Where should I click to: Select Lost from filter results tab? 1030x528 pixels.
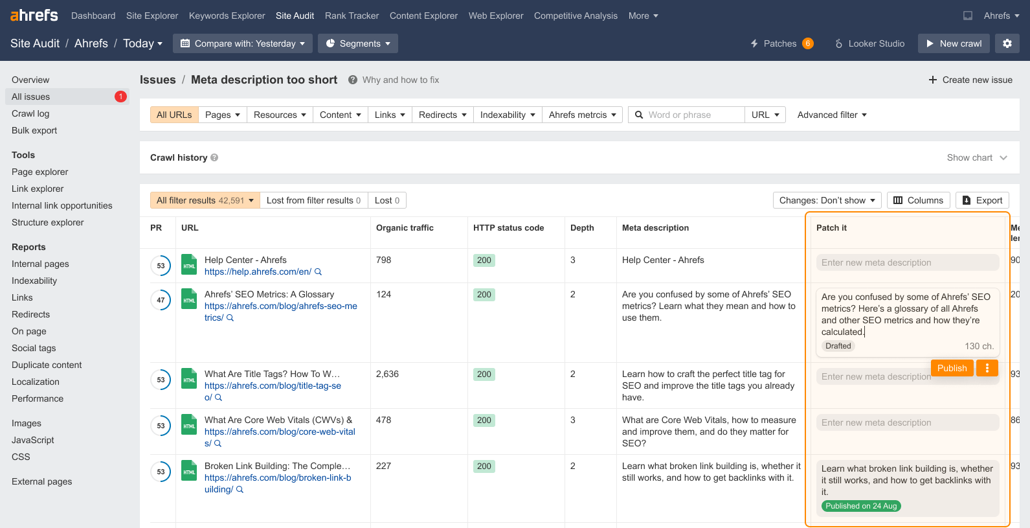313,200
